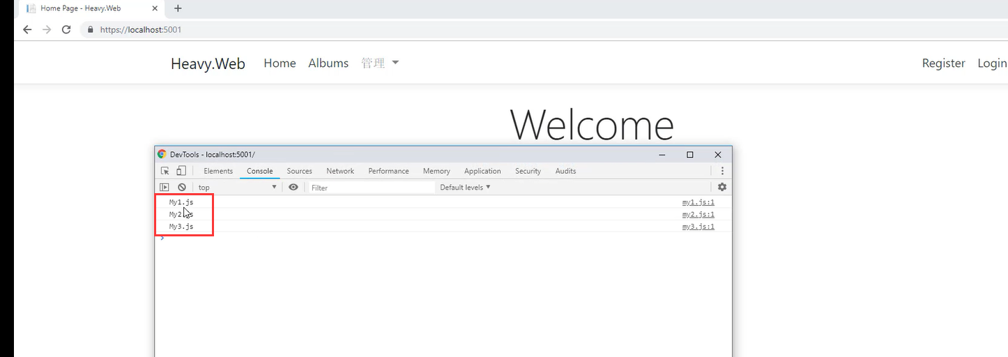Close the DevTools window
This screenshot has width=1008, height=357.
tap(717, 155)
